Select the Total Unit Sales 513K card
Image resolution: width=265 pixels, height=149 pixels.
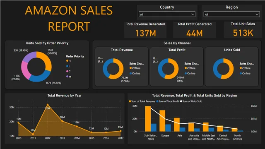coord(243,30)
